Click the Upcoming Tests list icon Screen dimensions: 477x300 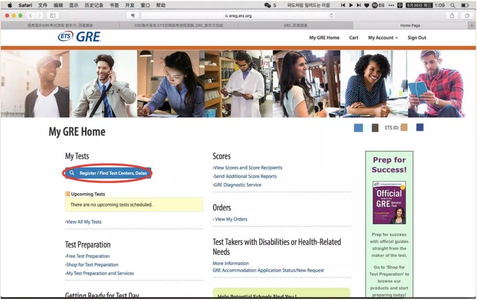pyautogui.click(x=68, y=194)
